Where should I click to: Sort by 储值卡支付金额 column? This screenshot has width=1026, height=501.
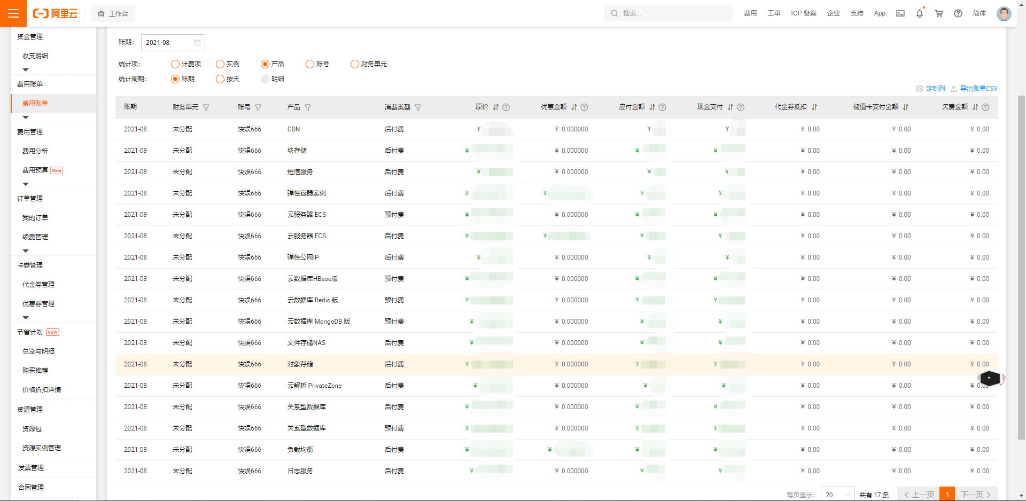[x=906, y=107]
